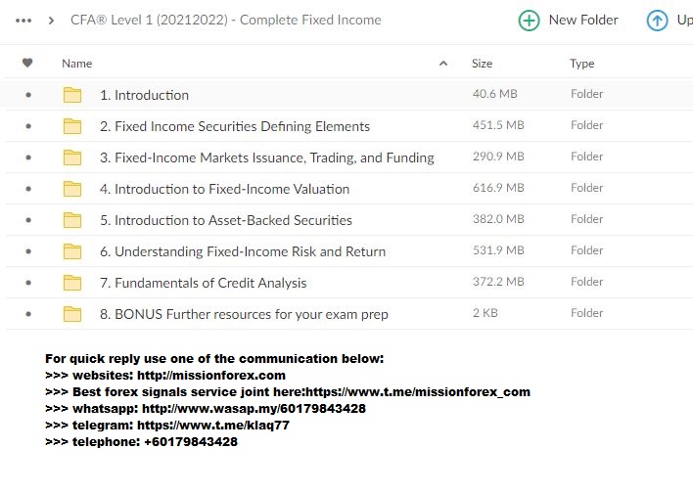Sort by the Size column header
The image size is (693, 495).
tap(482, 64)
